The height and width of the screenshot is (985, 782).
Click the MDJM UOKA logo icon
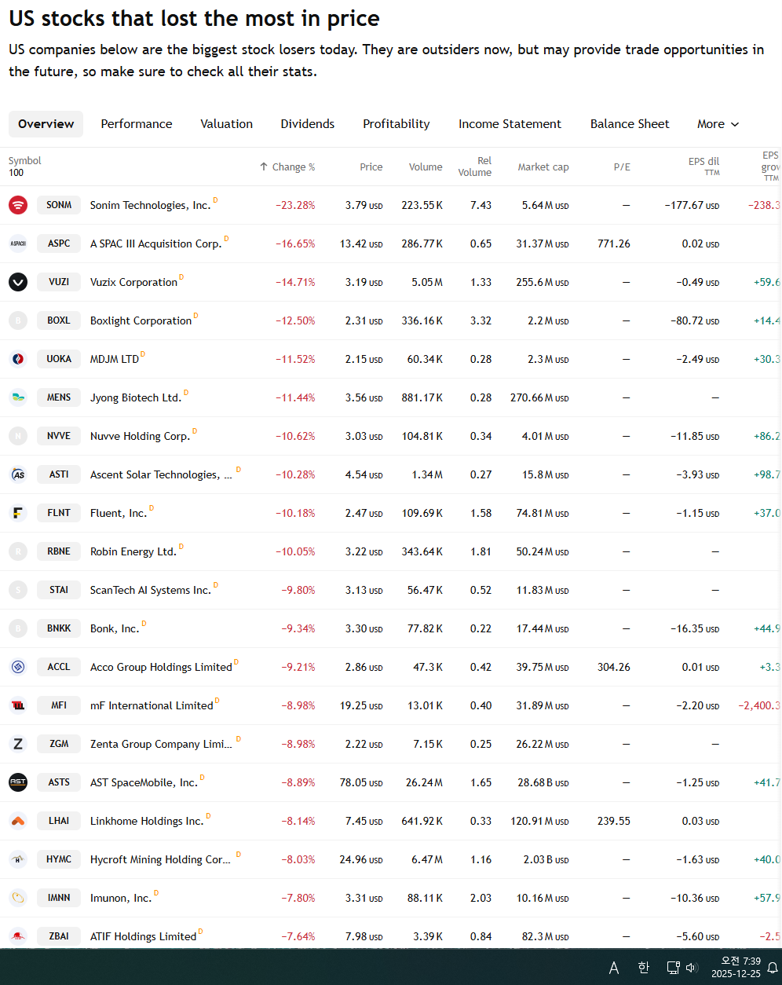coord(18,359)
